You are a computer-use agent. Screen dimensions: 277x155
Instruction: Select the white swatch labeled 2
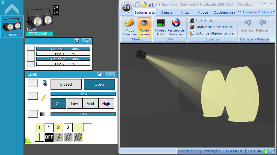[68, 128]
